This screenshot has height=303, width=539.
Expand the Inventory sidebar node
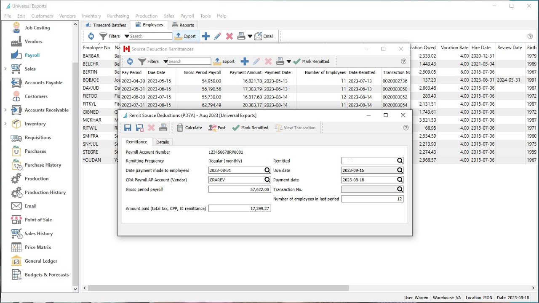[5, 124]
